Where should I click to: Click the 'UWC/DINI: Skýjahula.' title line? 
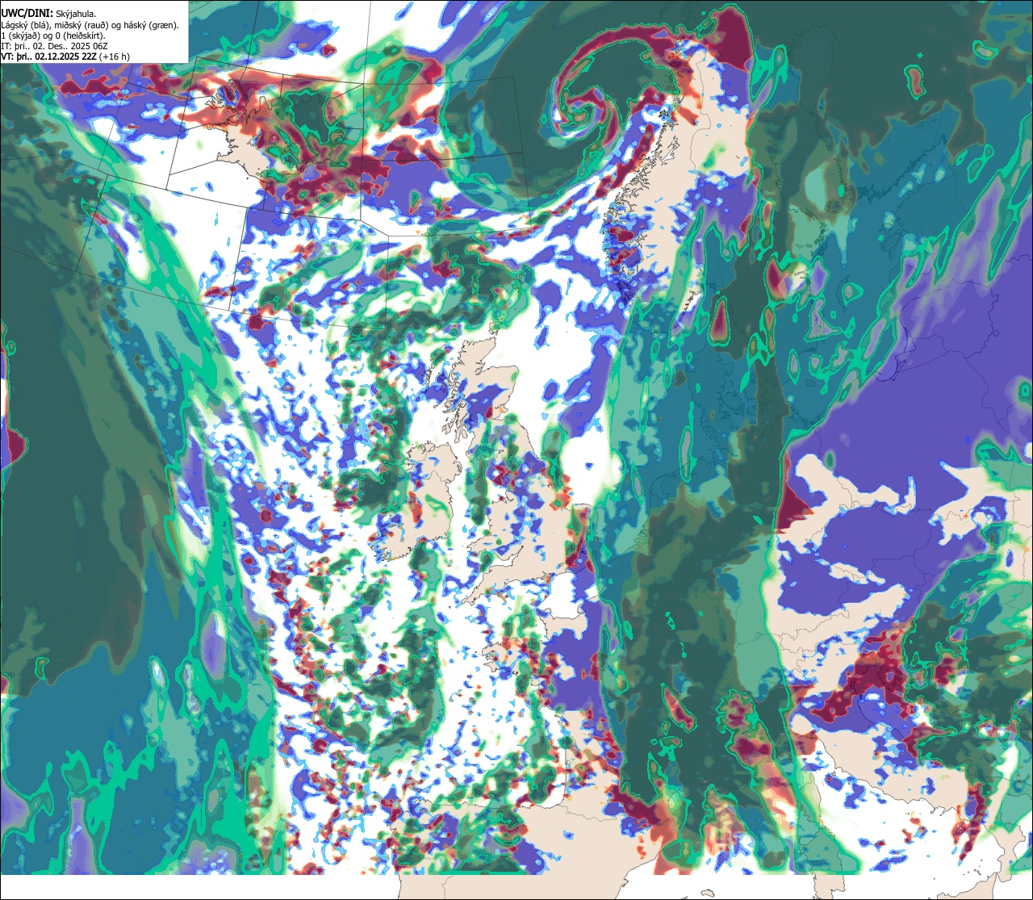(x=48, y=14)
